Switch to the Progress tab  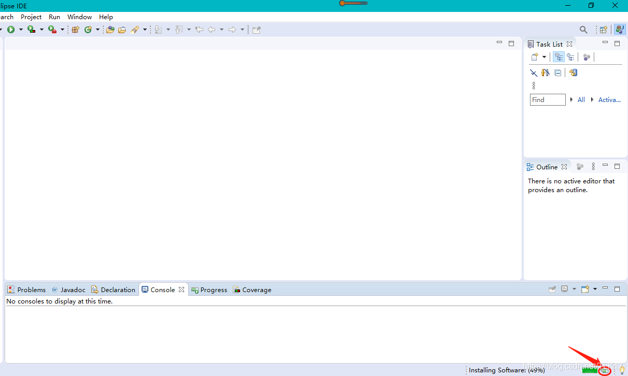coord(209,290)
